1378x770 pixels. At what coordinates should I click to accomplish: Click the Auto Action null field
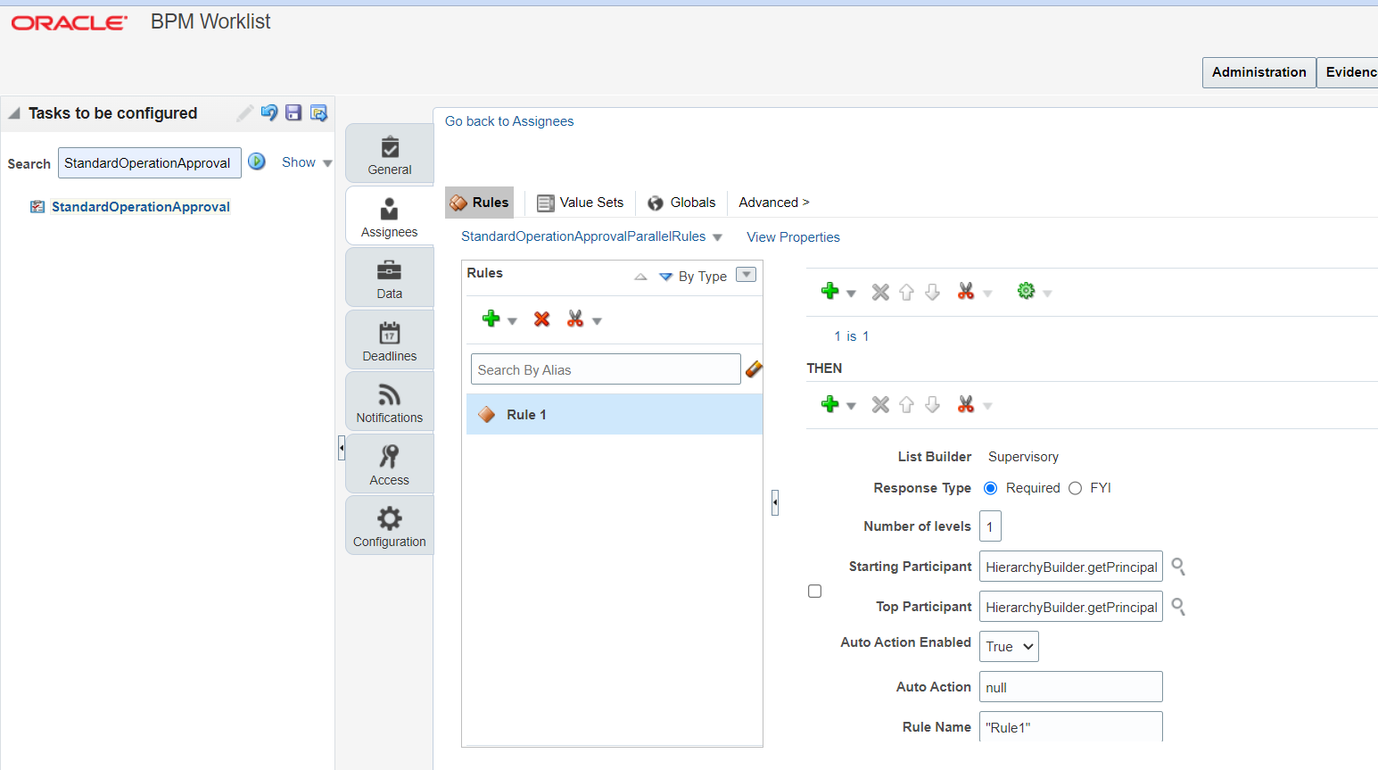click(1071, 687)
